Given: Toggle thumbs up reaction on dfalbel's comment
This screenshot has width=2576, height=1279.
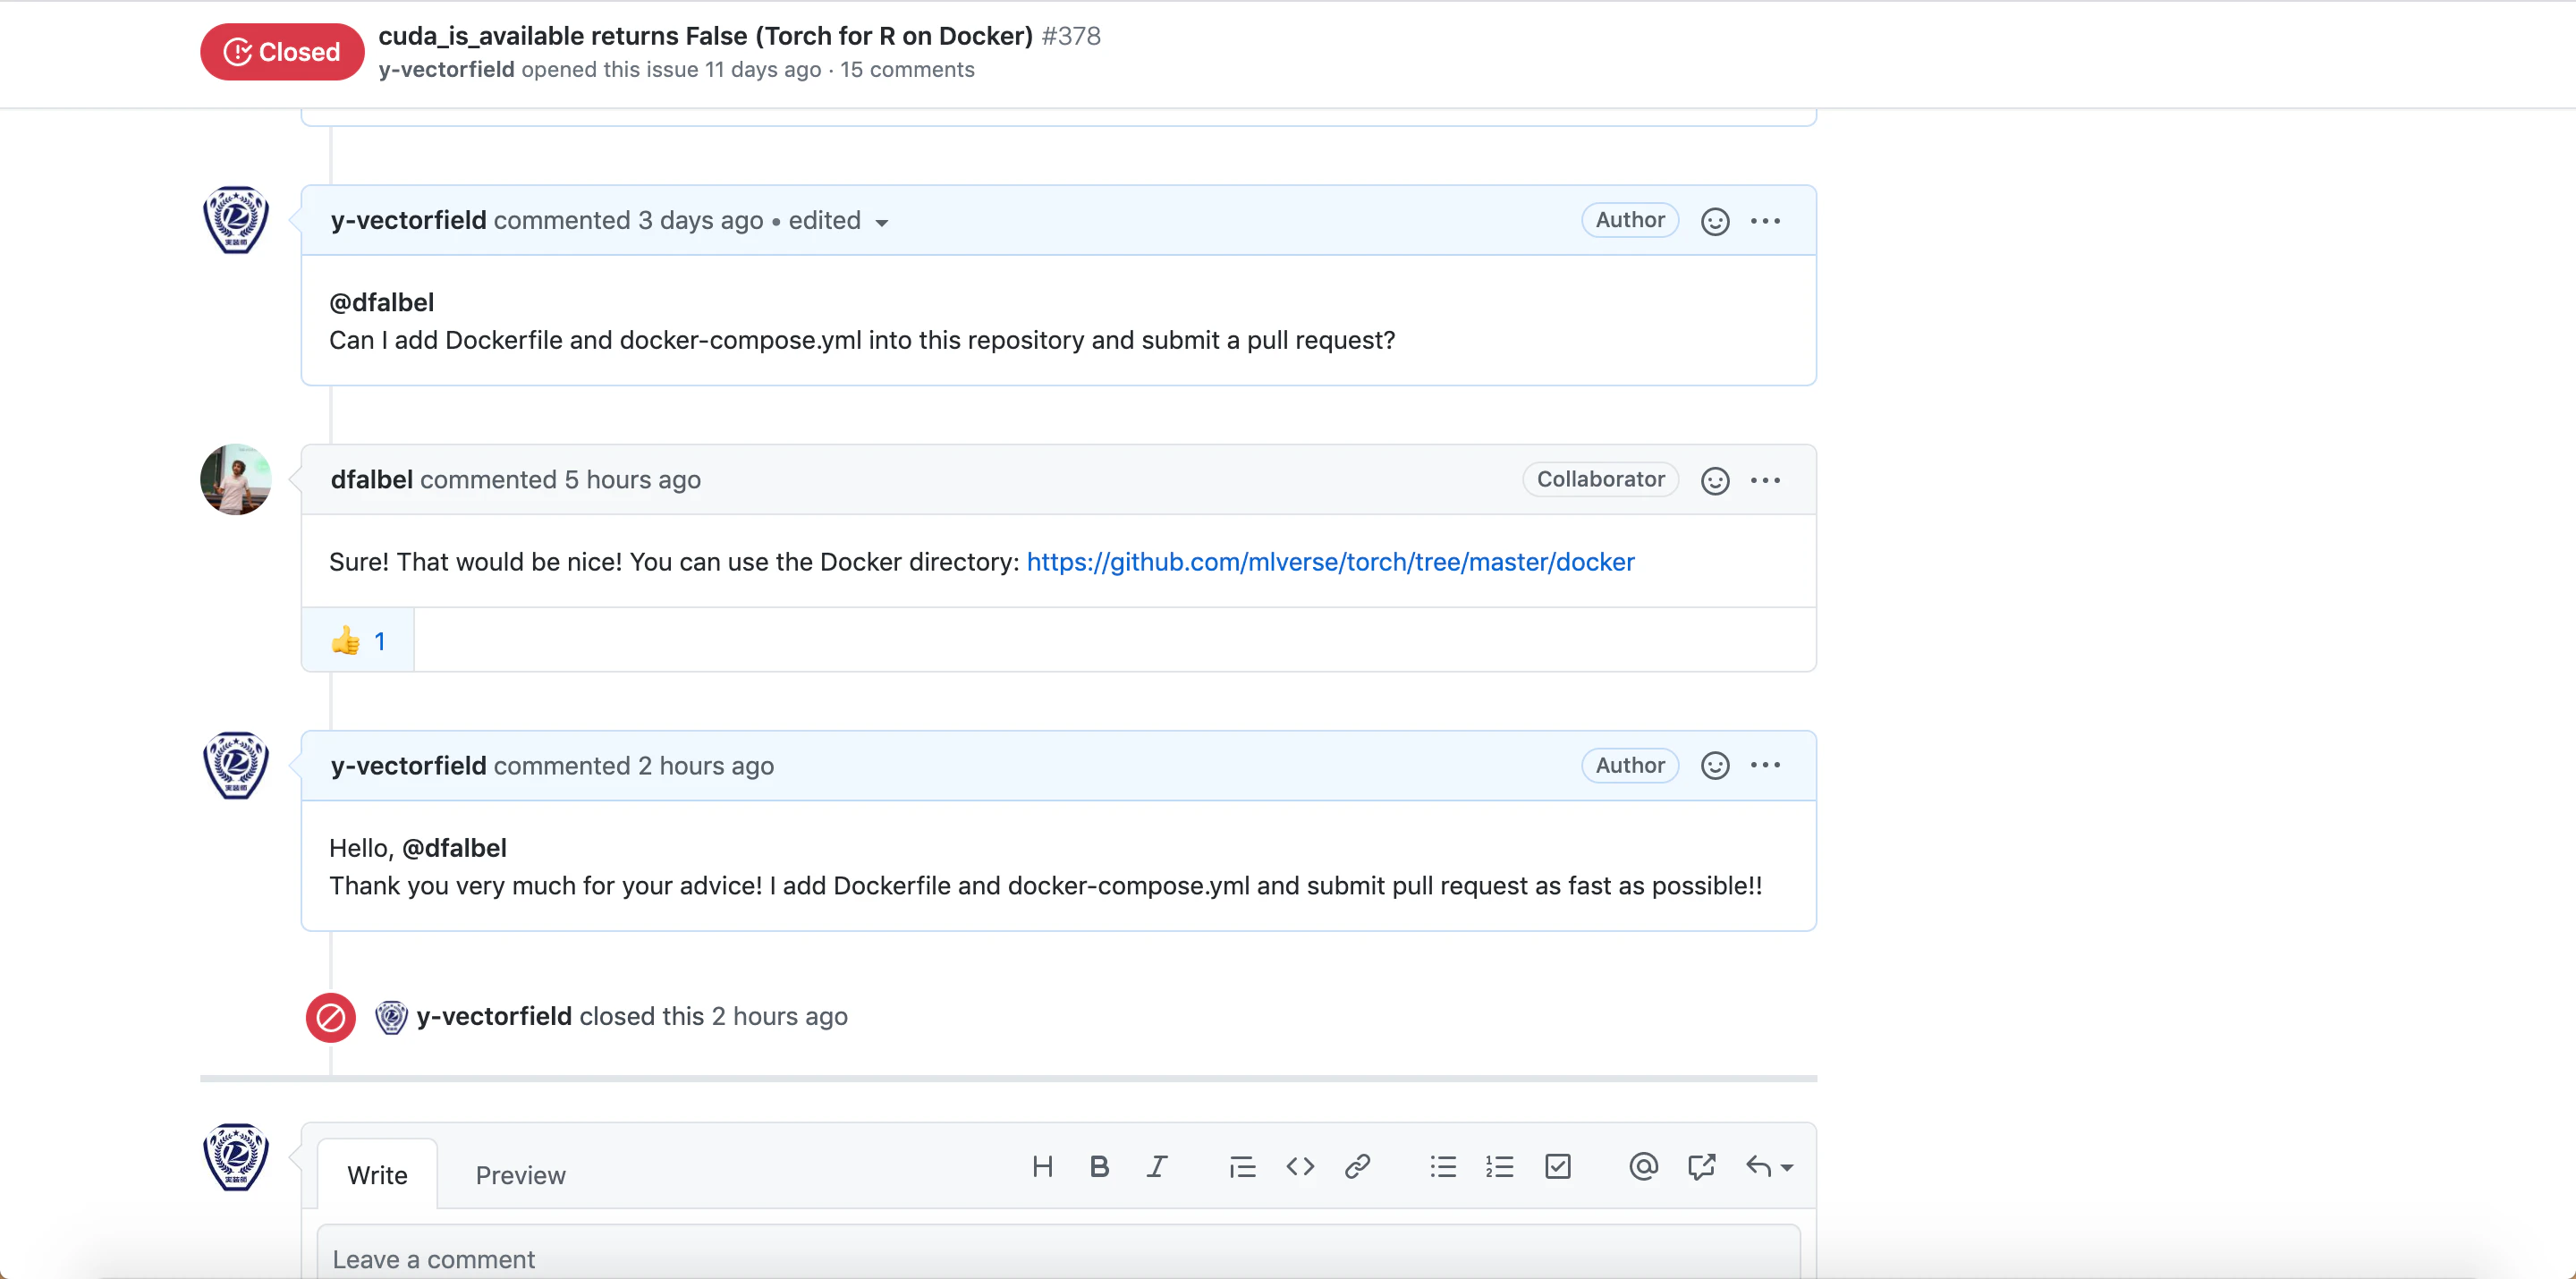Looking at the screenshot, I should click(x=358, y=641).
